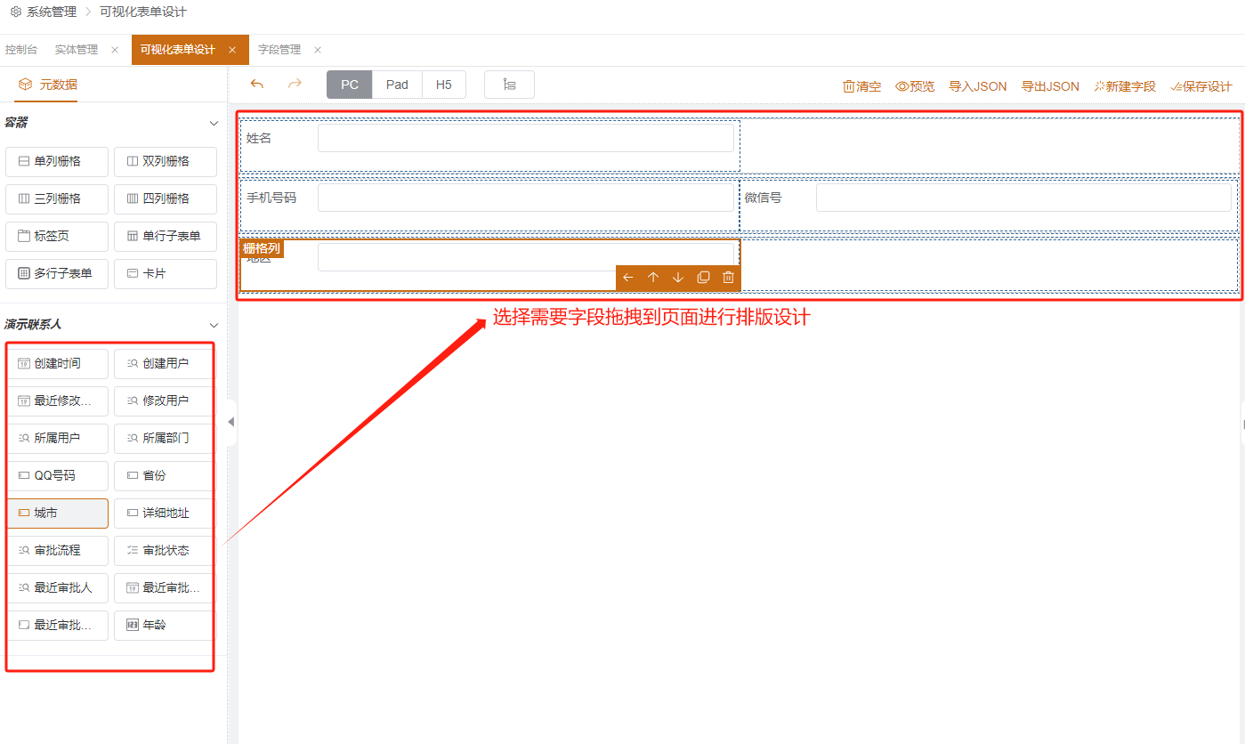Click the undo arrow icon
The width and height of the screenshot is (1245, 744).
point(257,85)
